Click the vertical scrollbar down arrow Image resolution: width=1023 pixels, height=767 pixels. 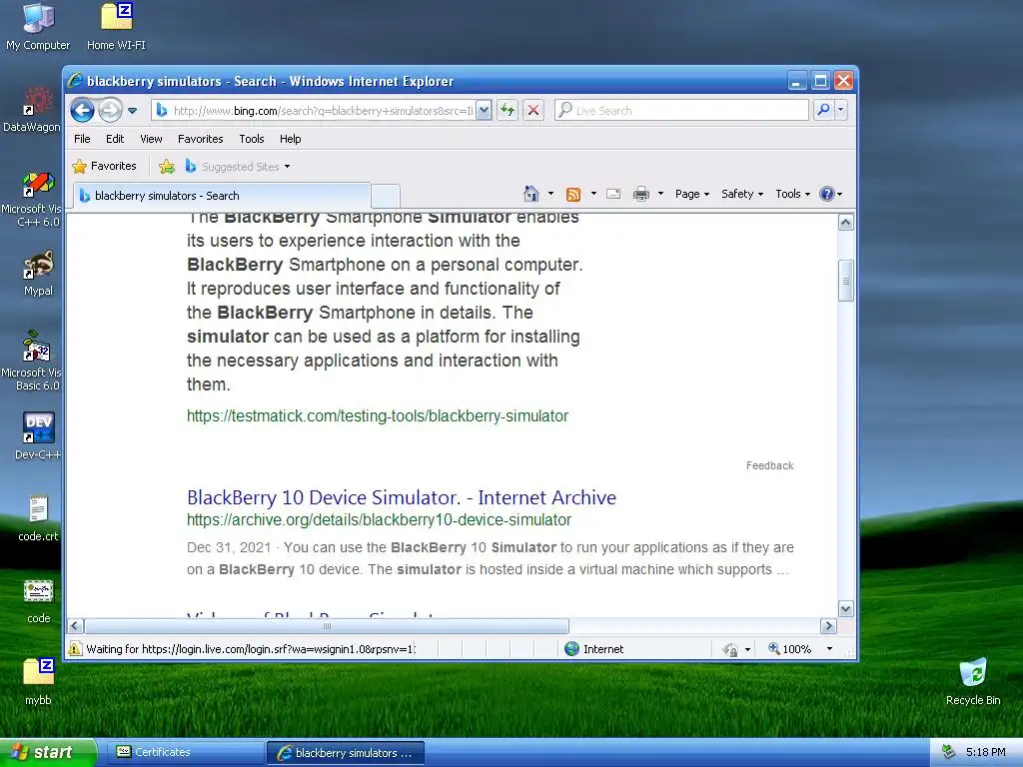[x=845, y=609]
